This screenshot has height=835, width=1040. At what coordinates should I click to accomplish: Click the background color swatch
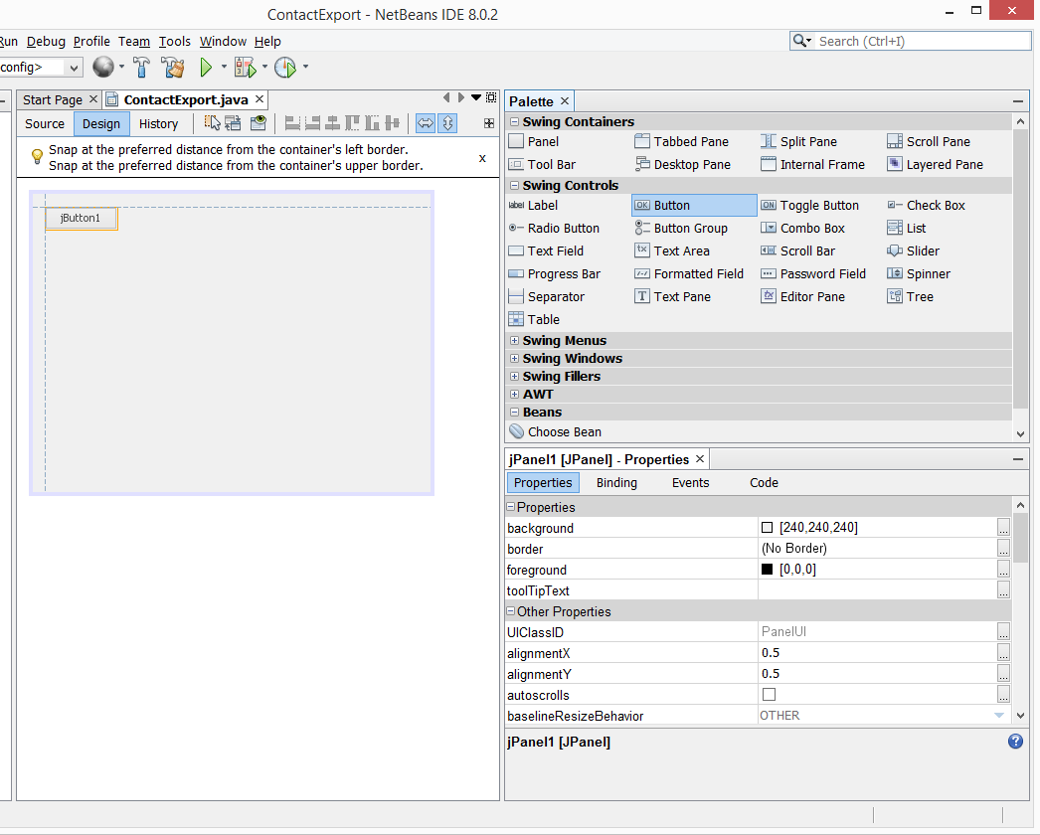[x=767, y=528]
